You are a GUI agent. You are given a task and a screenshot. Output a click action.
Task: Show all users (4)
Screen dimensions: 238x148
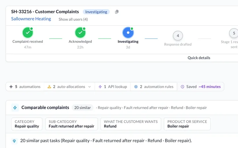coord(73,19)
